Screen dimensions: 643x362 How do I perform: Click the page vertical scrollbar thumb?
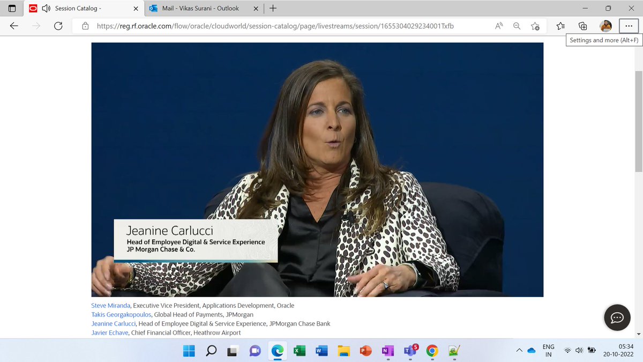click(x=638, y=121)
